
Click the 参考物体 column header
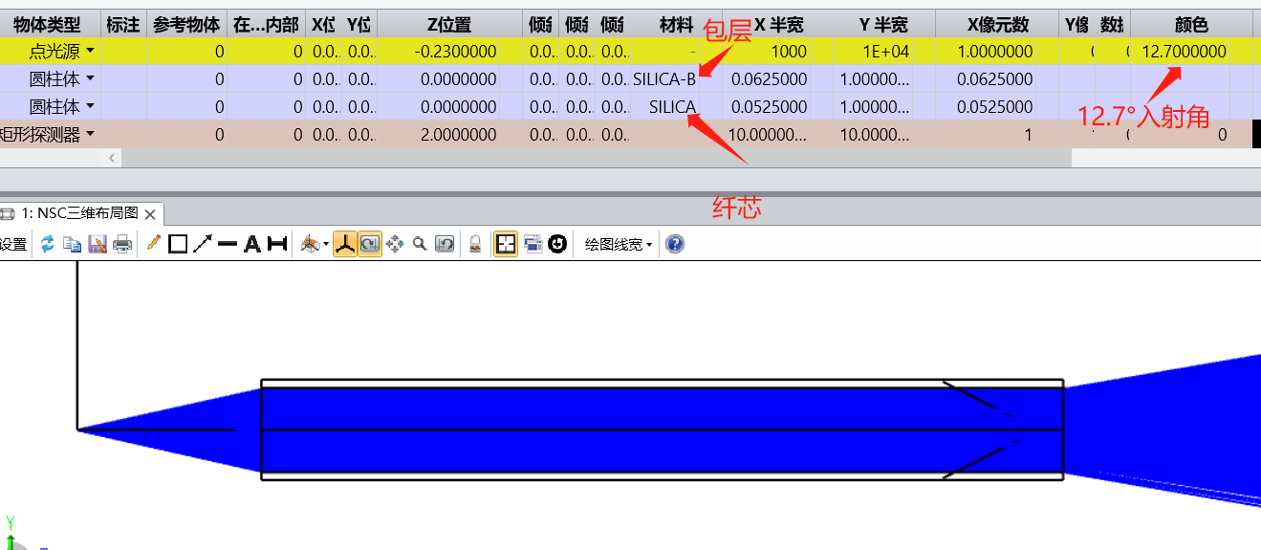[186, 25]
